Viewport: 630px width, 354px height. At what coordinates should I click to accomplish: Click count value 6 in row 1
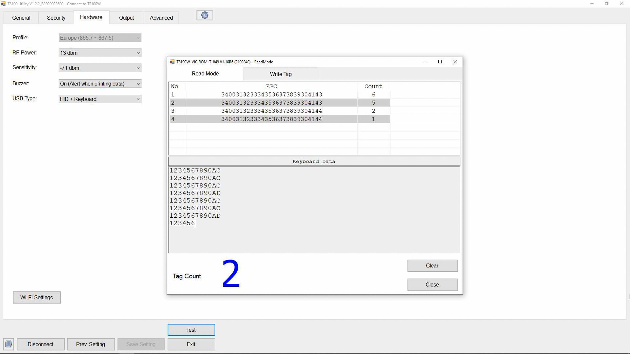click(x=374, y=94)
